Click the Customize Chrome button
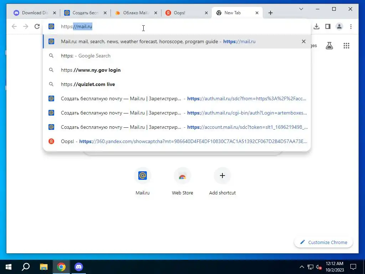Viewport: 365px width, 274px height. tap(323, 242)
